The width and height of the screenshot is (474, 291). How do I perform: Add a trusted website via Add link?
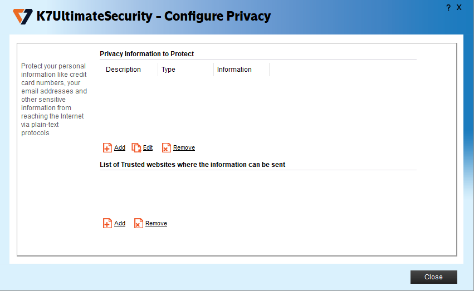pyautogui.click(x=120, y=224)
